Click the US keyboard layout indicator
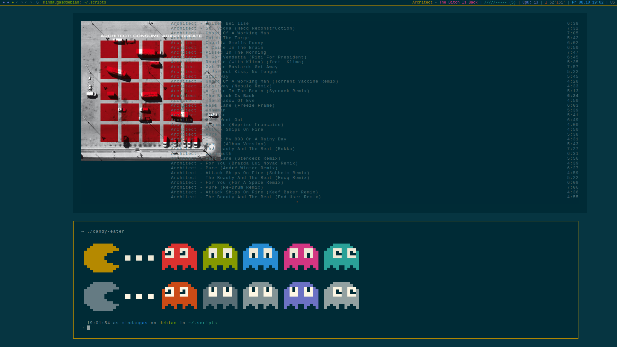The image size is (617, 347). pyautogui.click(x=613, y=3)
